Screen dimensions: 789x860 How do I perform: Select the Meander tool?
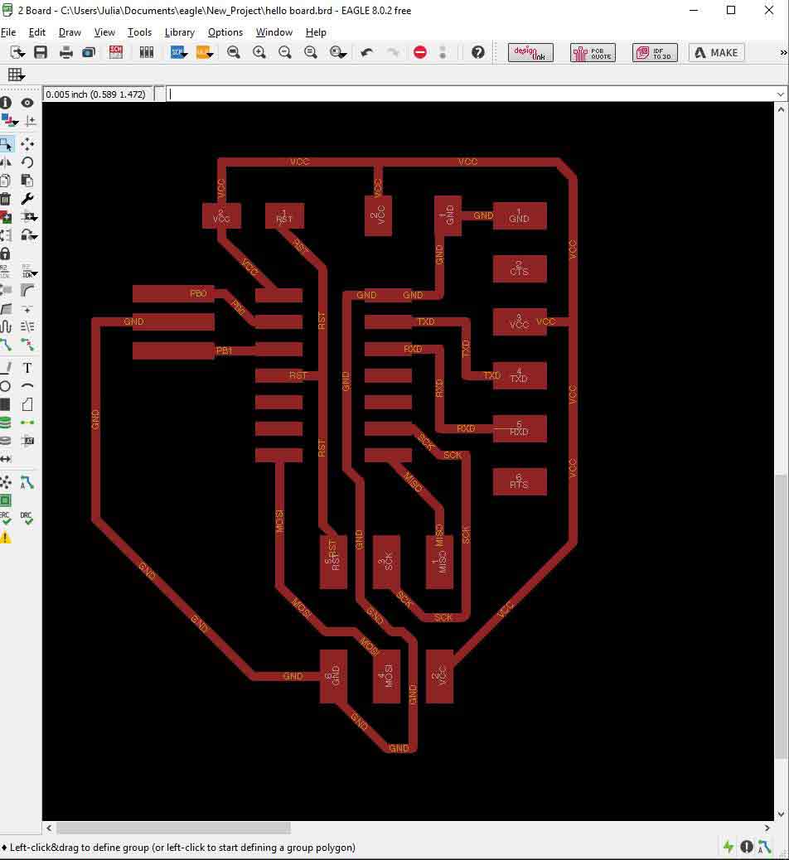click(x=6, y=327)
